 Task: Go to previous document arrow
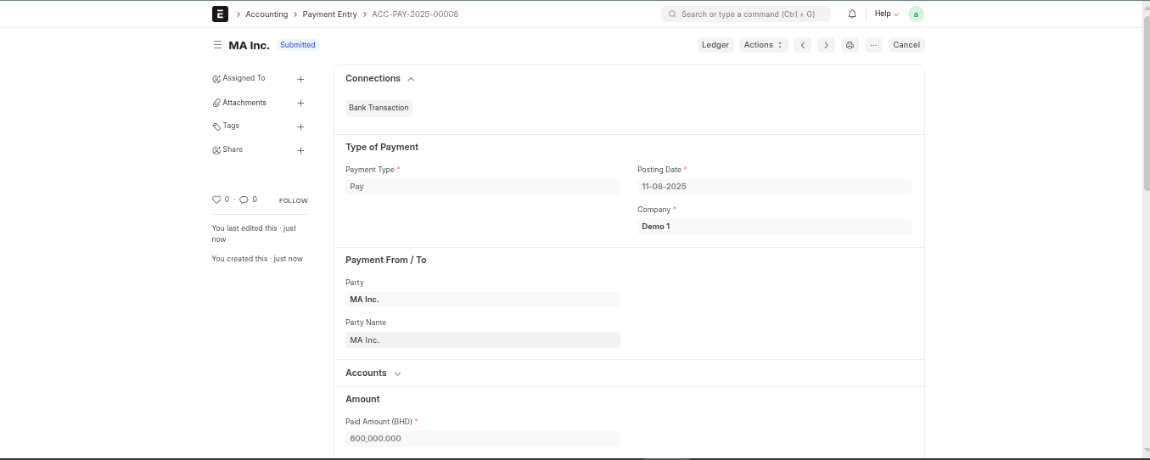803,45
